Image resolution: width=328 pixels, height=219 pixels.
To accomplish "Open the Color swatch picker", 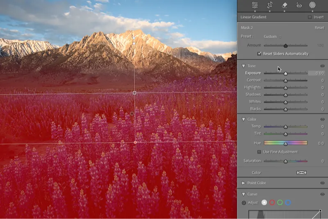I will point(301,173).
